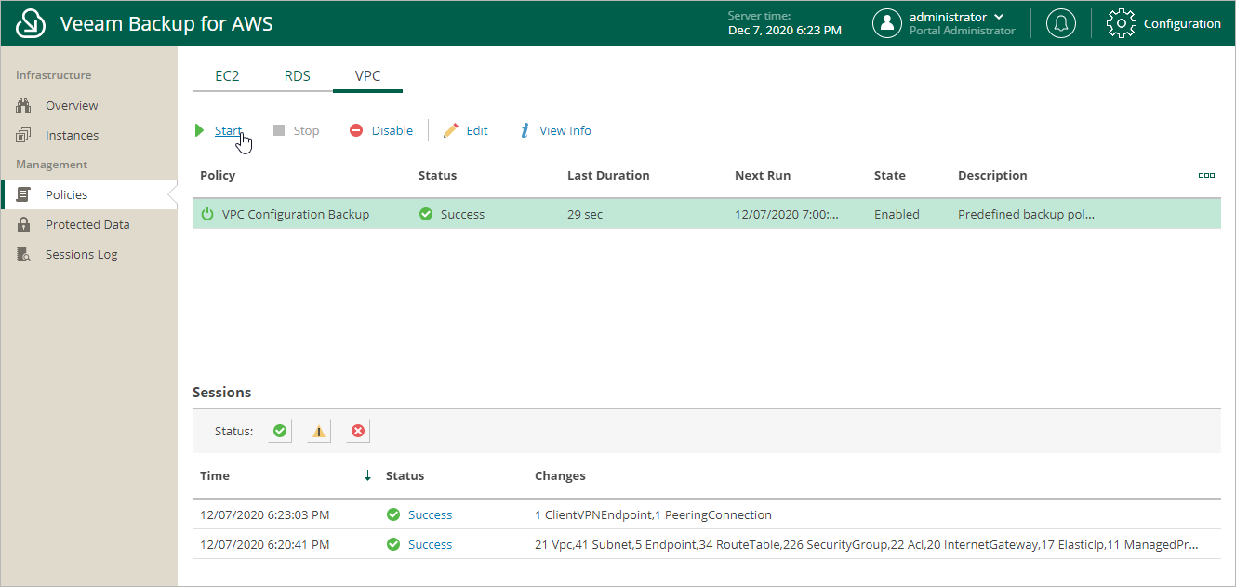Click the Sessions Log icon
The width and height of the screenshot is (1236, 587).
[24, 255]
